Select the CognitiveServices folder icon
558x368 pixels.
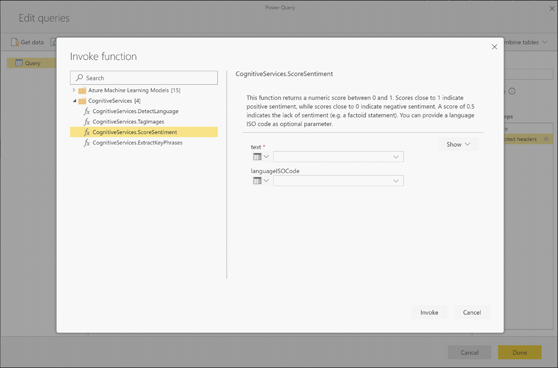click(x=82, y=101)
